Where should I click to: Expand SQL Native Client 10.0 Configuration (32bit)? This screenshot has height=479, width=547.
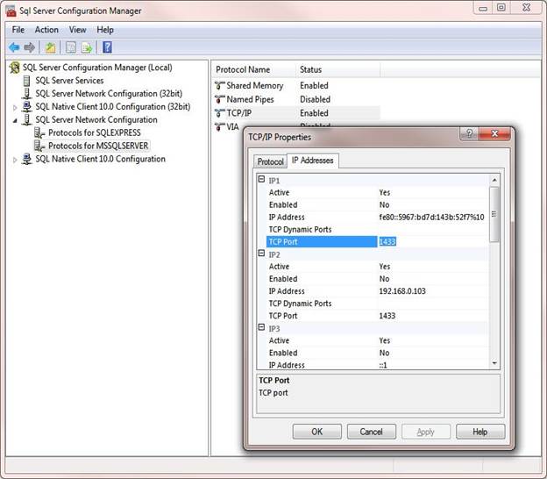(15, 107)
